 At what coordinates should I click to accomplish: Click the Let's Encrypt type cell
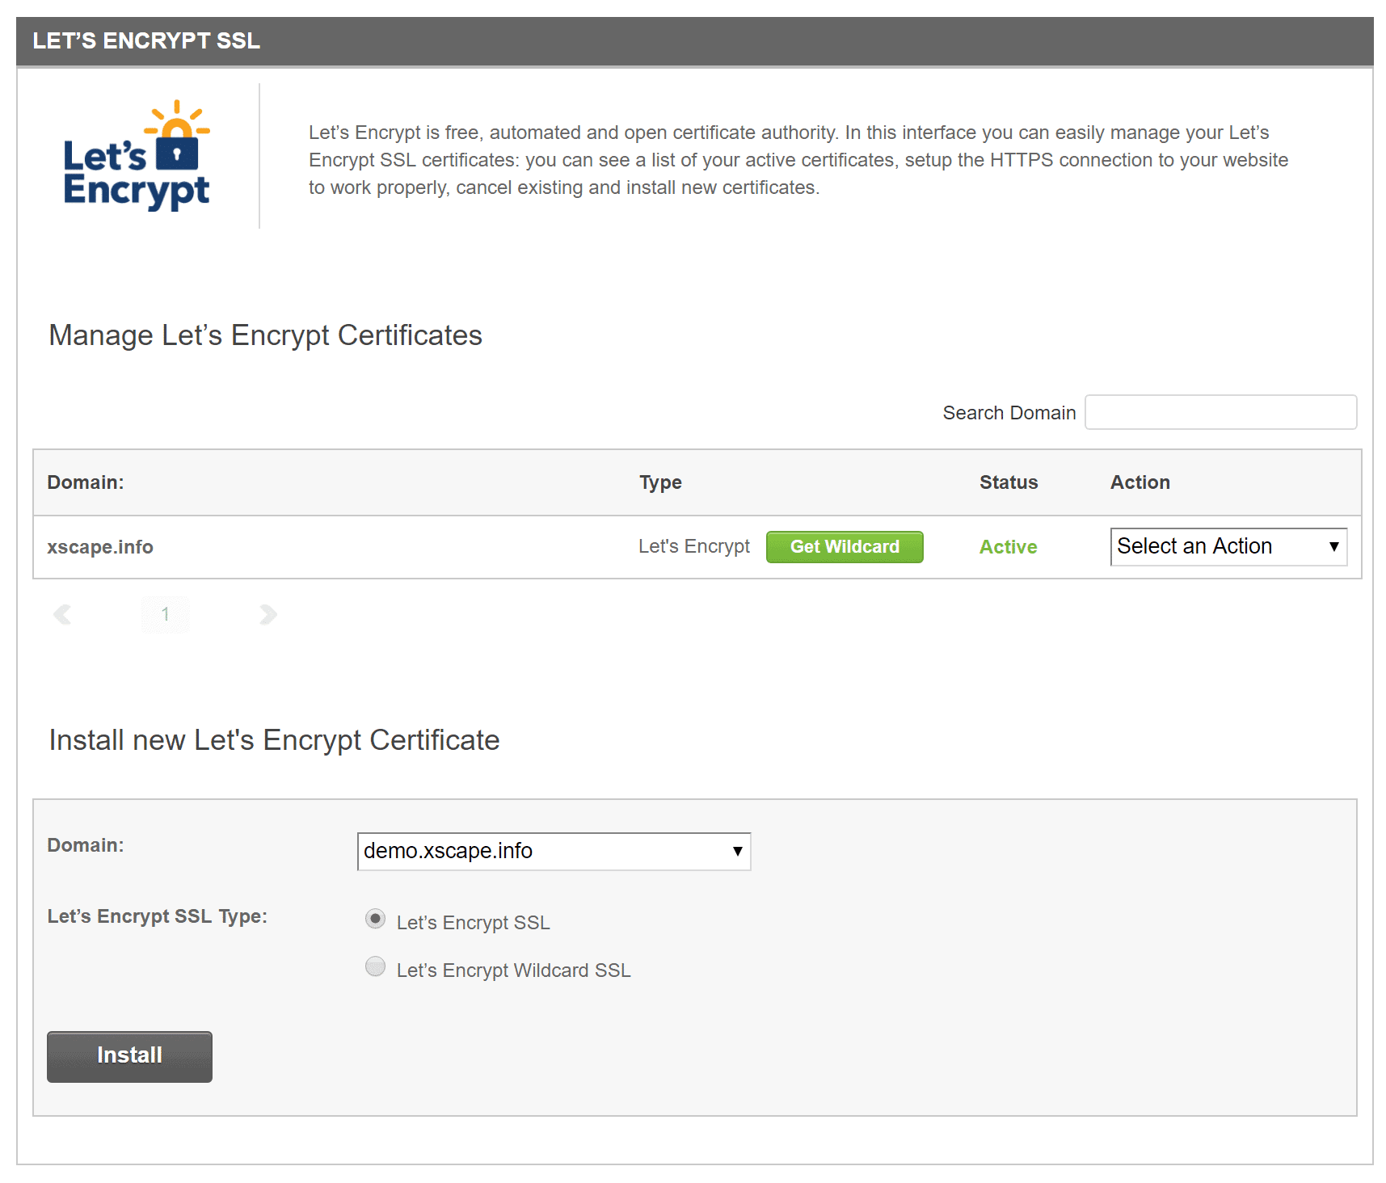(694, 547)
